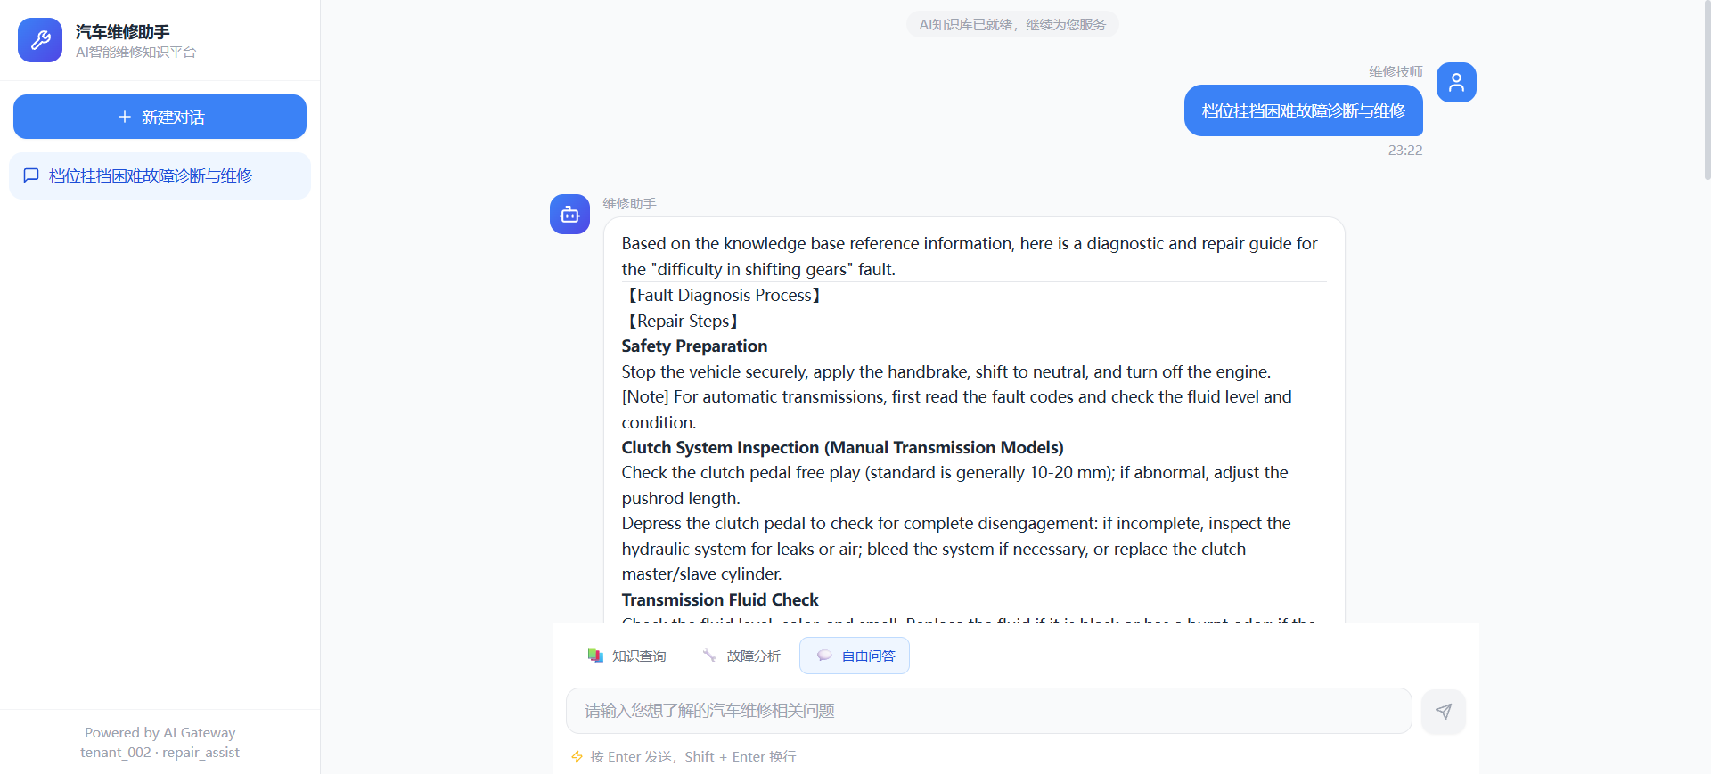1711x774 pixels.
Task: Click the robot avatar icon for 维修助手
Action: pyautogui.click(x=569, y=214)
